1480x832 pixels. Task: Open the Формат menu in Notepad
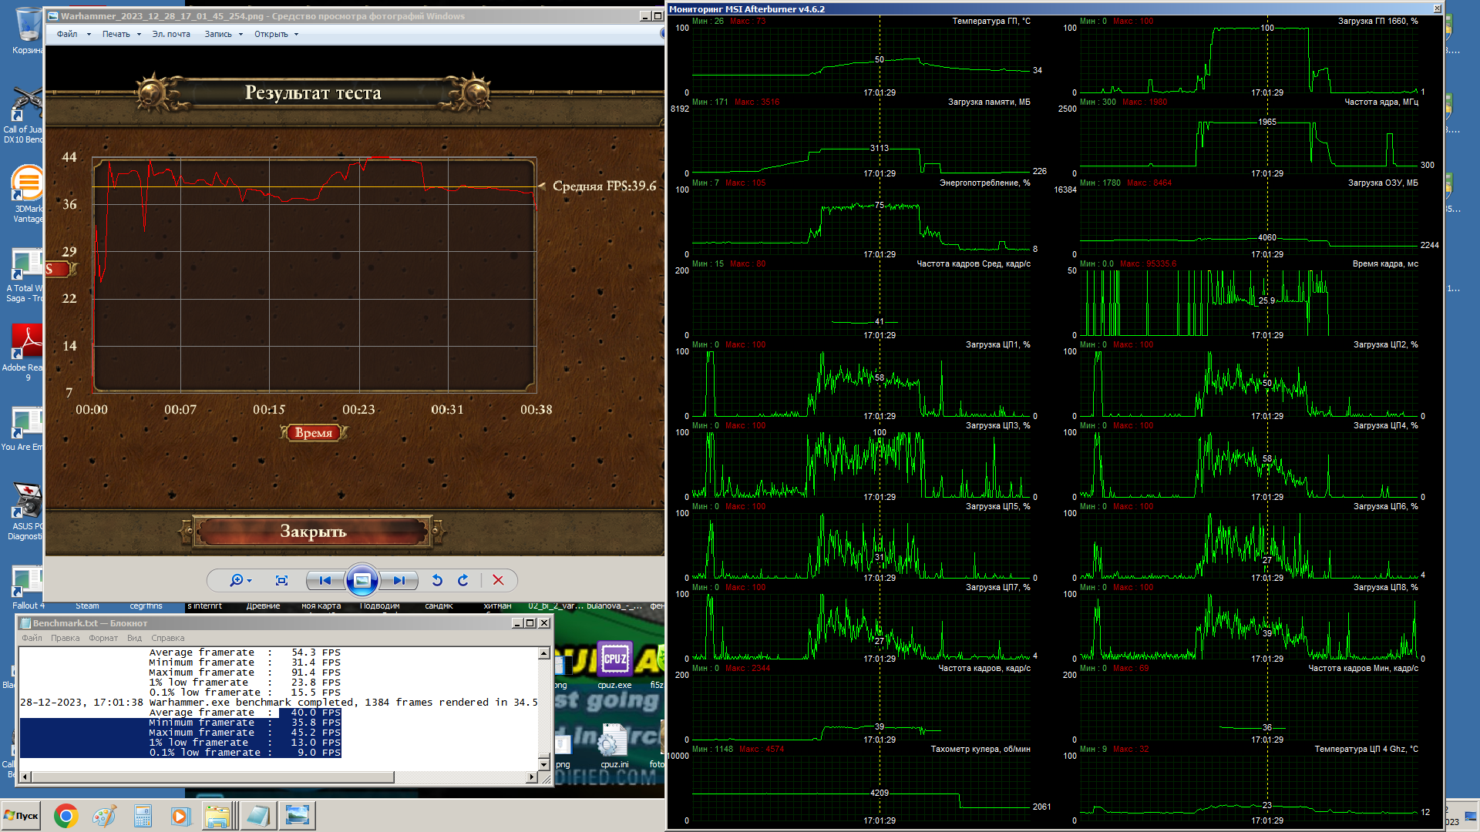103,638
